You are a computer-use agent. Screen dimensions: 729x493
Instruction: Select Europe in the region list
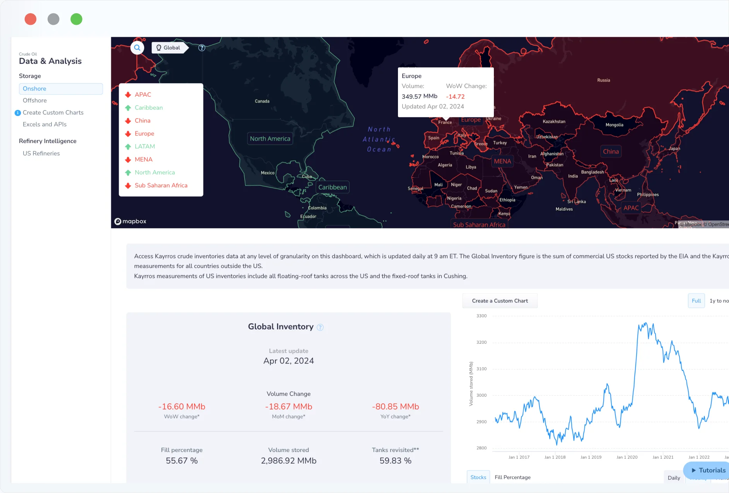click(144, 134)
